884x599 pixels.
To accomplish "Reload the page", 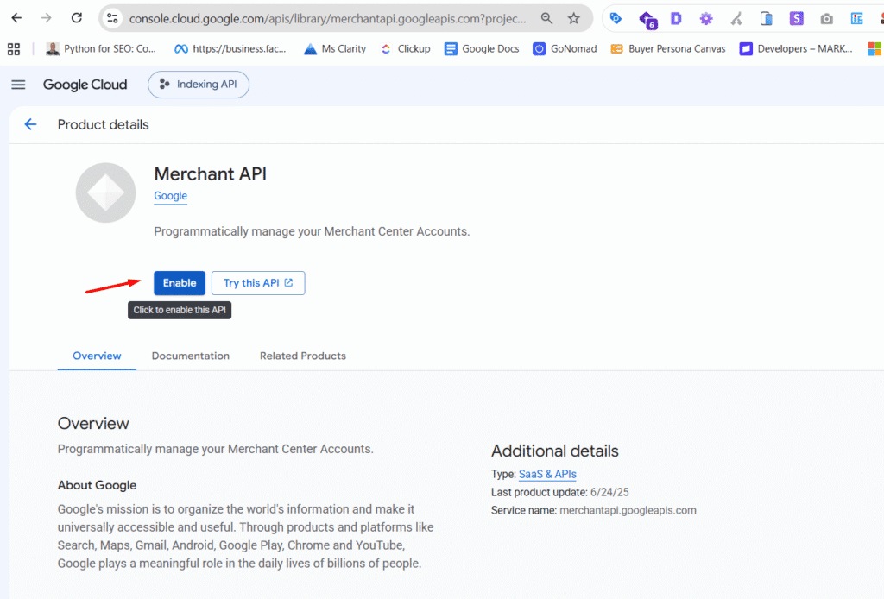I will pos(77,18).
